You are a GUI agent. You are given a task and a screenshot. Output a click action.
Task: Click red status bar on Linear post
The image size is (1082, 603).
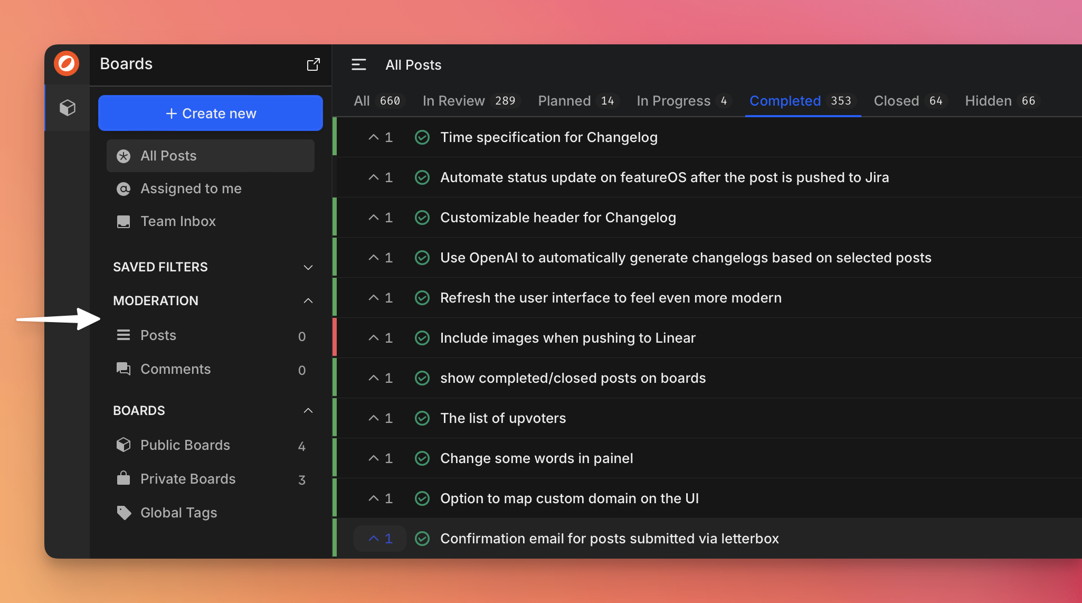tap(335, 337)
